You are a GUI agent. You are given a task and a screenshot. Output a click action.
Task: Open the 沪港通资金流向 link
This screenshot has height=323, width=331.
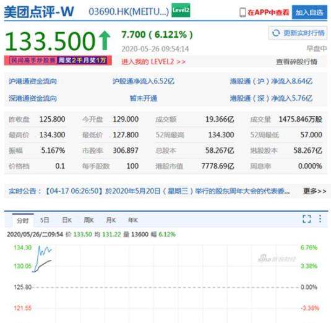click(33, 81)
